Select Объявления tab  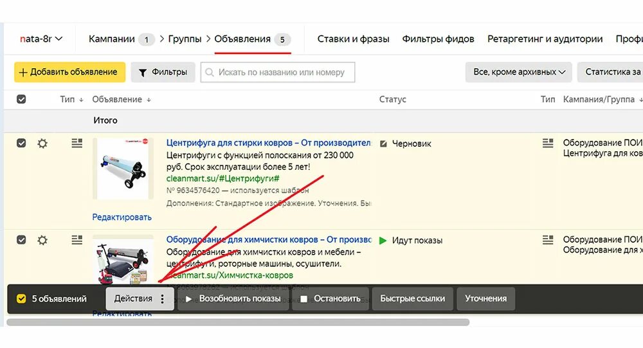(x=242, y=39)
